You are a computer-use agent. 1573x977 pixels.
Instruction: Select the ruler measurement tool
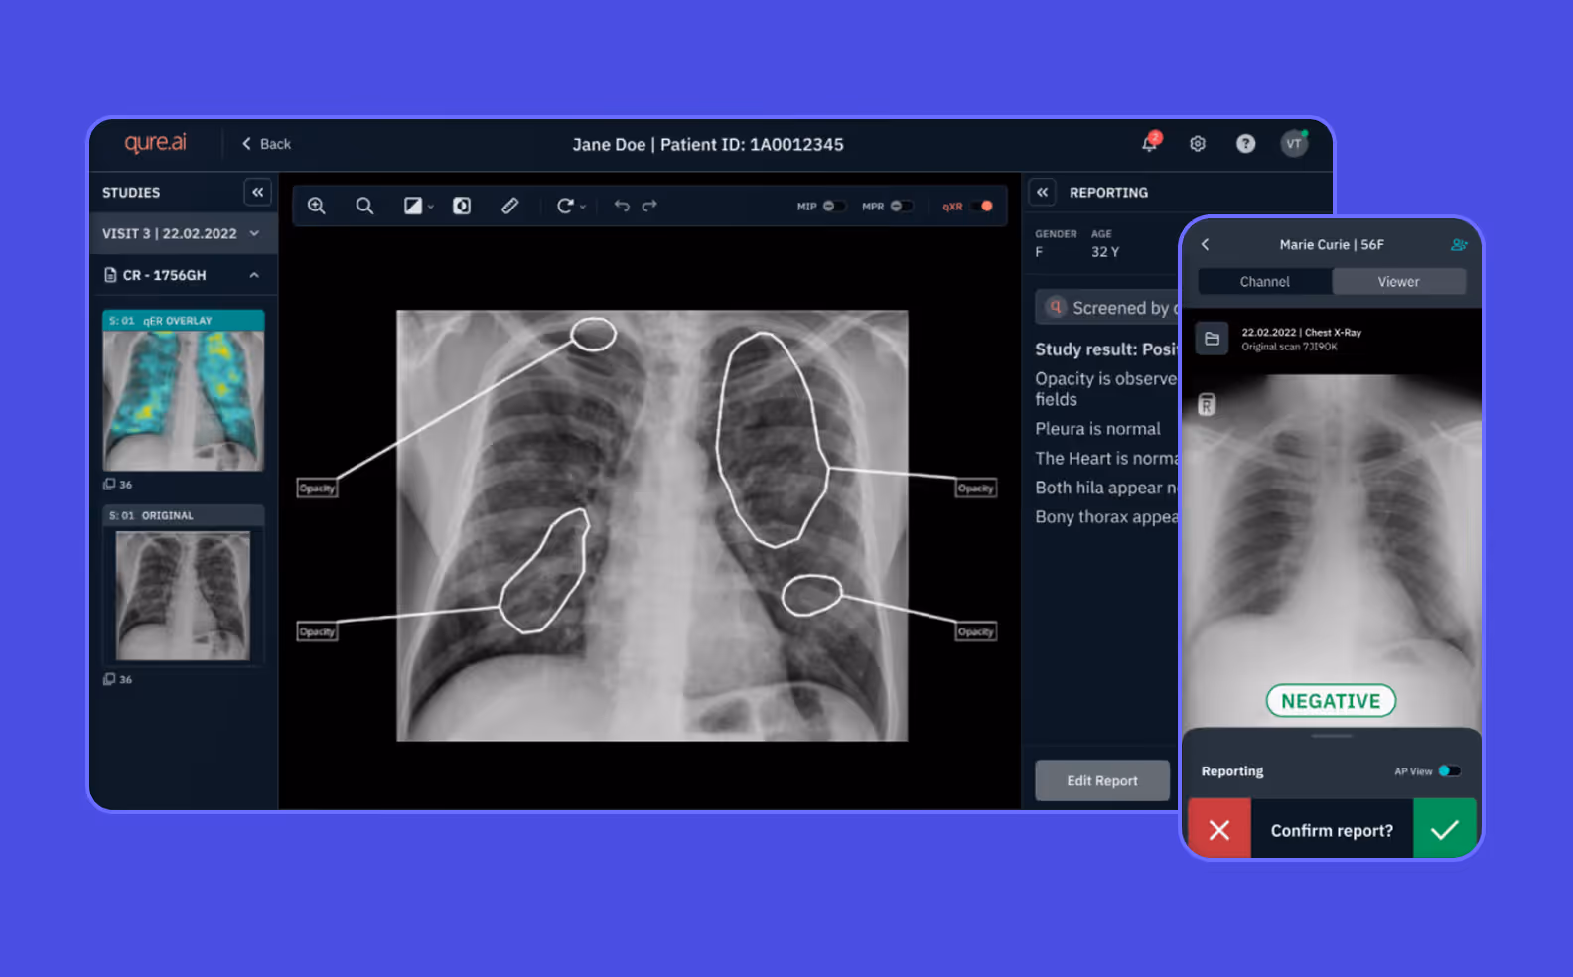tap(509, 206)
